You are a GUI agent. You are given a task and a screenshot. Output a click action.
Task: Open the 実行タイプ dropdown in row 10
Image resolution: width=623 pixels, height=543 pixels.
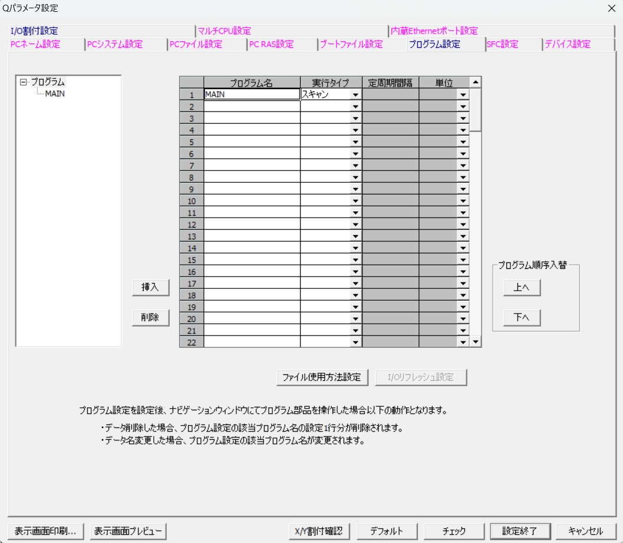(355, 200)
